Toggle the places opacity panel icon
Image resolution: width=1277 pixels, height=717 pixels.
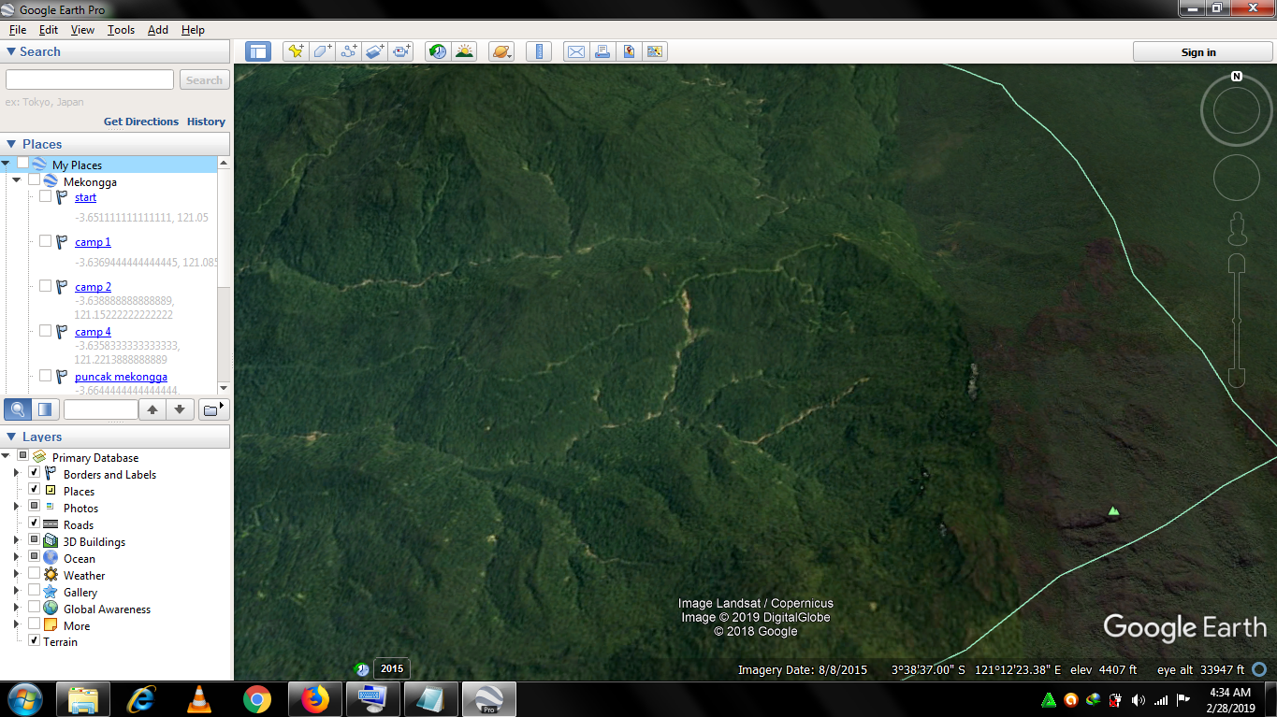click(45, 409)
